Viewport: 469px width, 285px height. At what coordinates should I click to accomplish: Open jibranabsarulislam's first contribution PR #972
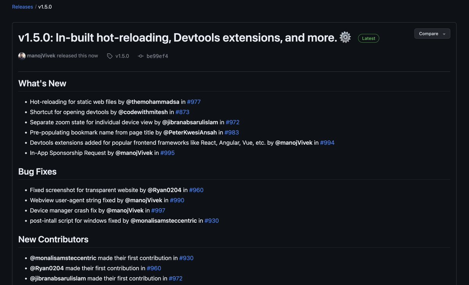pyautogui.click(x=175, y=278)
